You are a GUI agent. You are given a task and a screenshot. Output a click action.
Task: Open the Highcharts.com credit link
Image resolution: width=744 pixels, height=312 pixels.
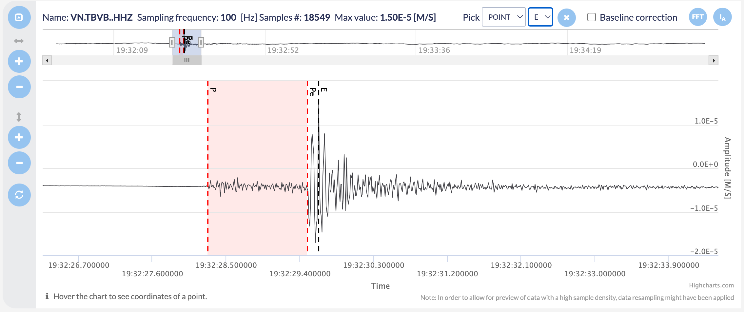click(x=711, y=285)
